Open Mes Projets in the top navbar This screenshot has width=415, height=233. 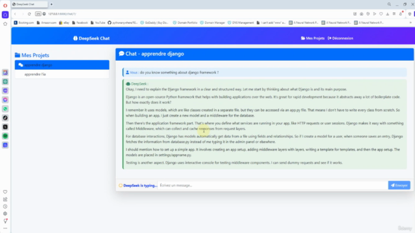[313, 38]
